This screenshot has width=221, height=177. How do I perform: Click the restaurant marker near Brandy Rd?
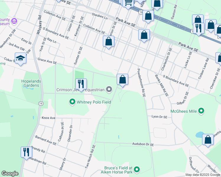point(26,152)
